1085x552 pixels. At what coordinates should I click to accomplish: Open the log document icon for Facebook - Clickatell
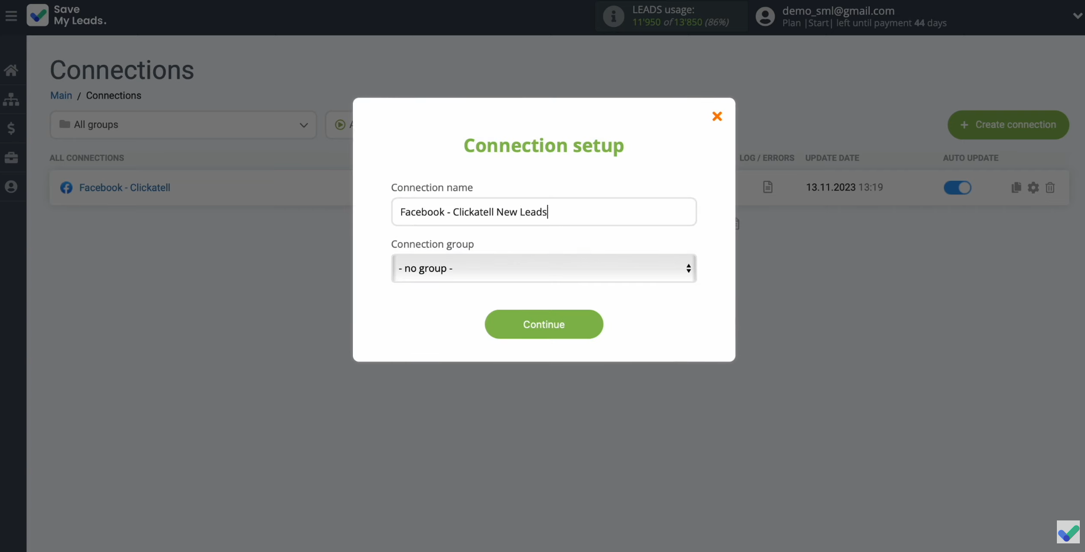point(768,187)
